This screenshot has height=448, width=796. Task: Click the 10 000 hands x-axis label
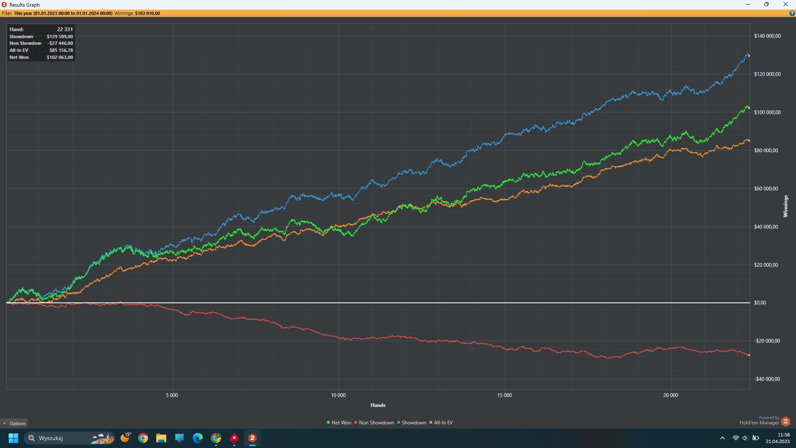338,395
